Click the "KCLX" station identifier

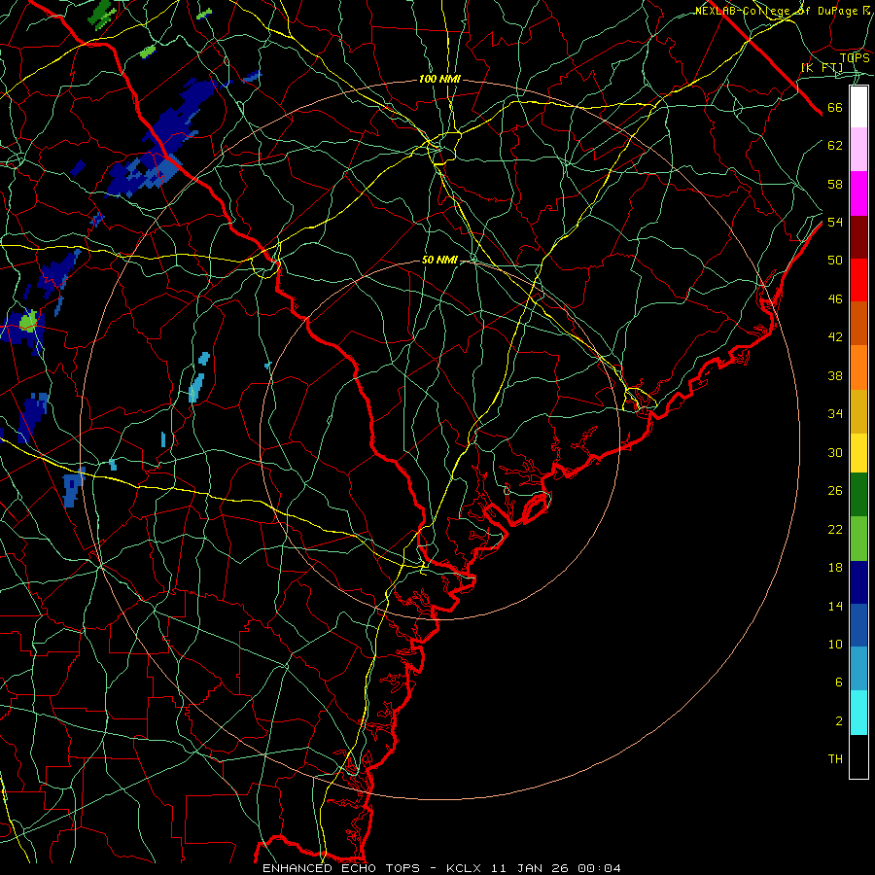[466, 868]
